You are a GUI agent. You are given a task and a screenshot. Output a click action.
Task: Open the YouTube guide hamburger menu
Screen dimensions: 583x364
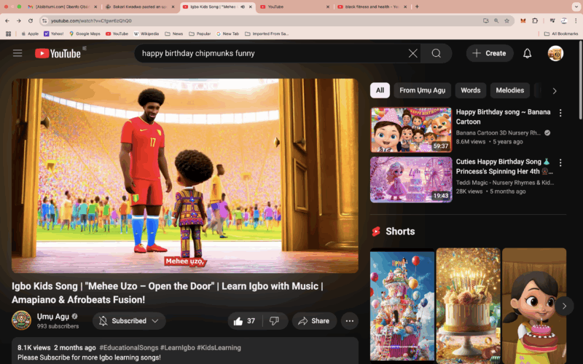(x=17, y=53)
